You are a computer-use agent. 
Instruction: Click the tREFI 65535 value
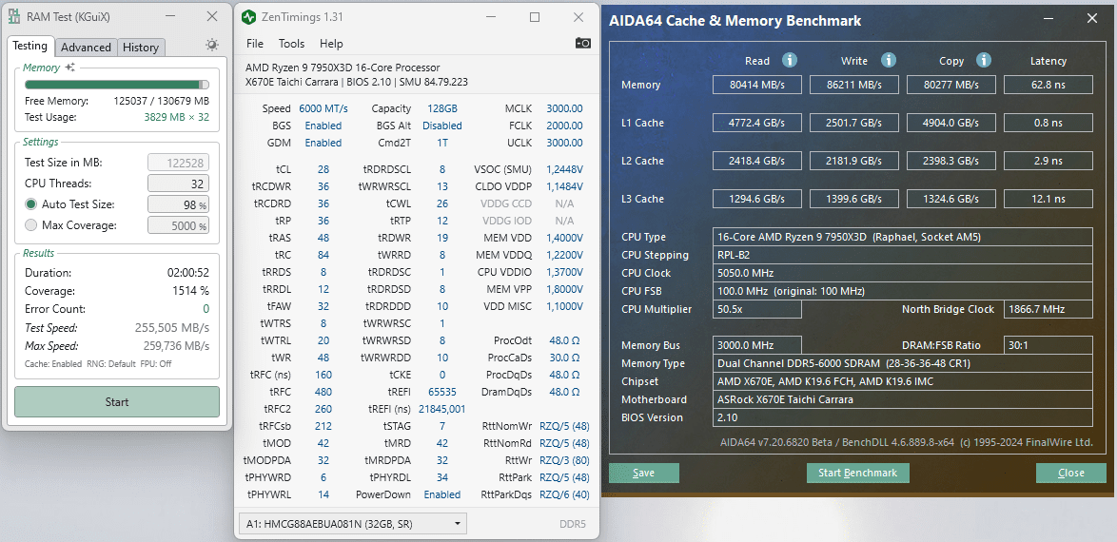(x=442, y=392)
